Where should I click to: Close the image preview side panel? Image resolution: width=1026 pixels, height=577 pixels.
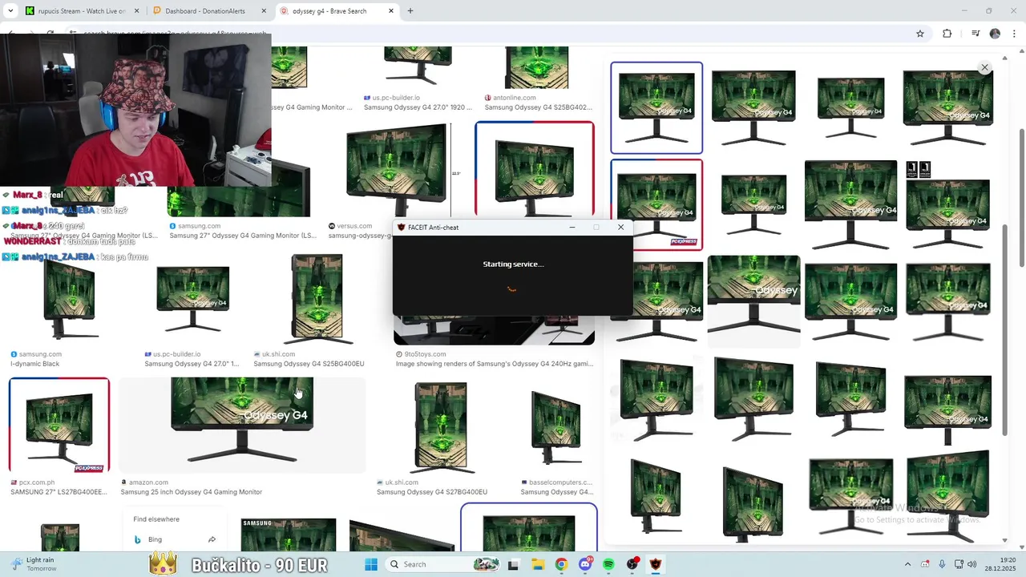(x=984, y=67)
